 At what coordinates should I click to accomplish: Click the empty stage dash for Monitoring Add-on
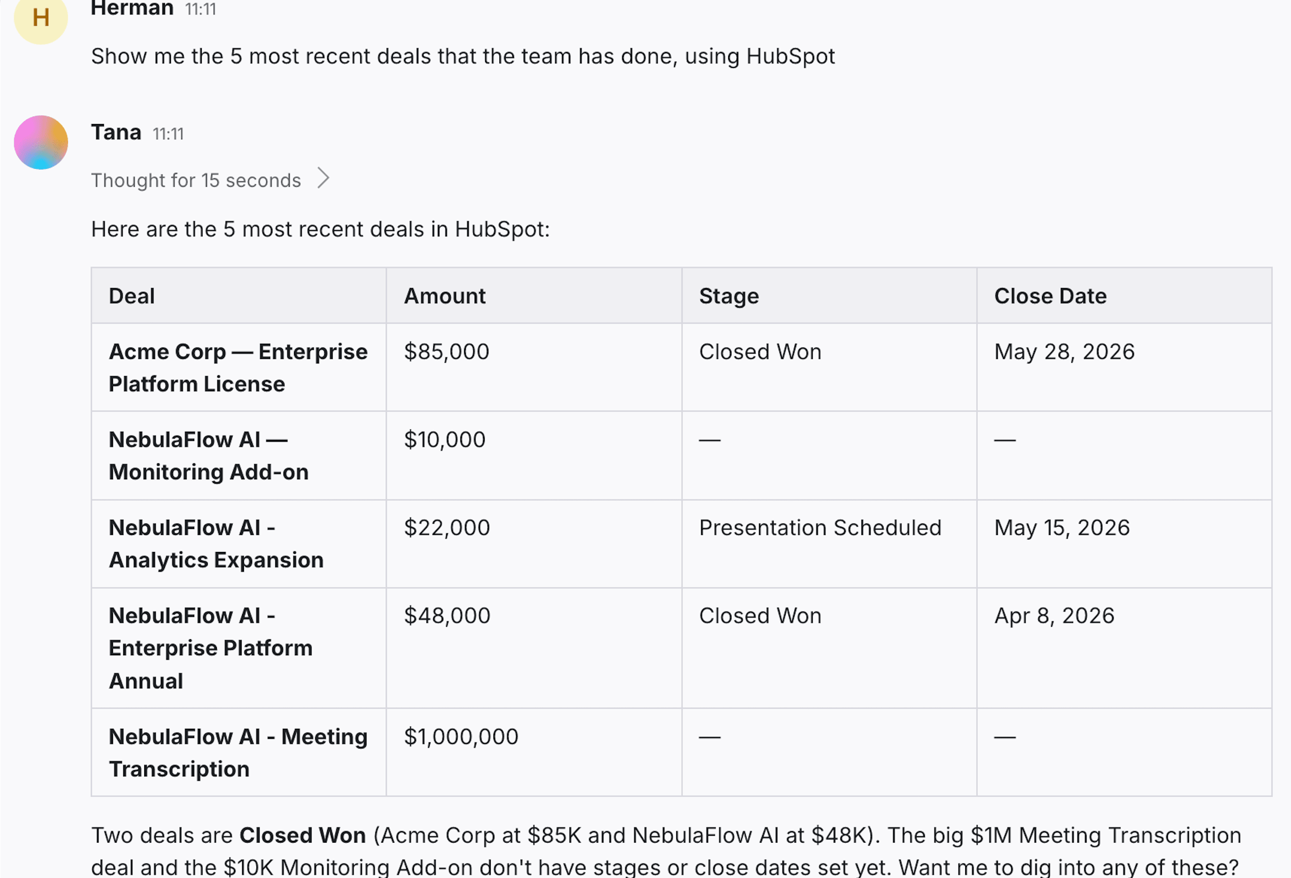pyautogui.click(x=710, y=440)
